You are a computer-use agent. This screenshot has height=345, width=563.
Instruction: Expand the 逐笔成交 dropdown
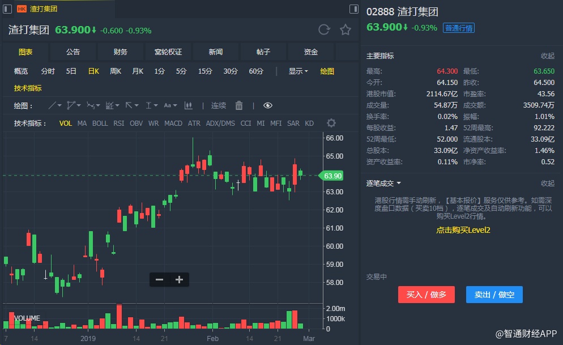coord(384,183)
